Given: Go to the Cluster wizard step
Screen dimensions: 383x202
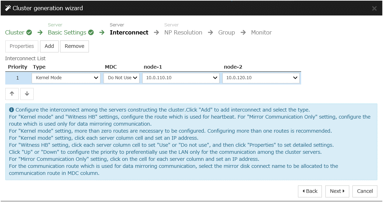Looking at the screenshot, I should tap(15, 33).
